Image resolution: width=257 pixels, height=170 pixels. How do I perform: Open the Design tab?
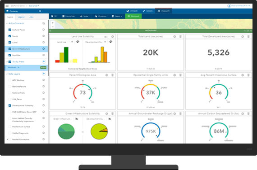coord(147,11)
